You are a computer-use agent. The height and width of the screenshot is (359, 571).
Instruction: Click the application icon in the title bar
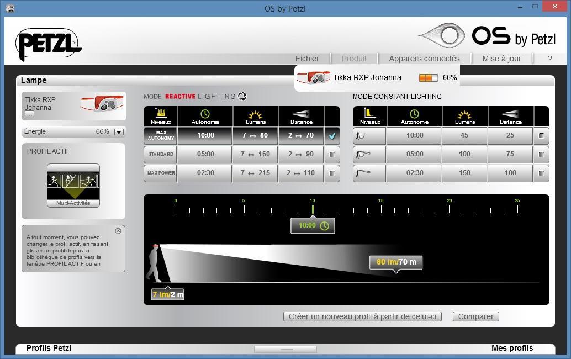[10, 8]
